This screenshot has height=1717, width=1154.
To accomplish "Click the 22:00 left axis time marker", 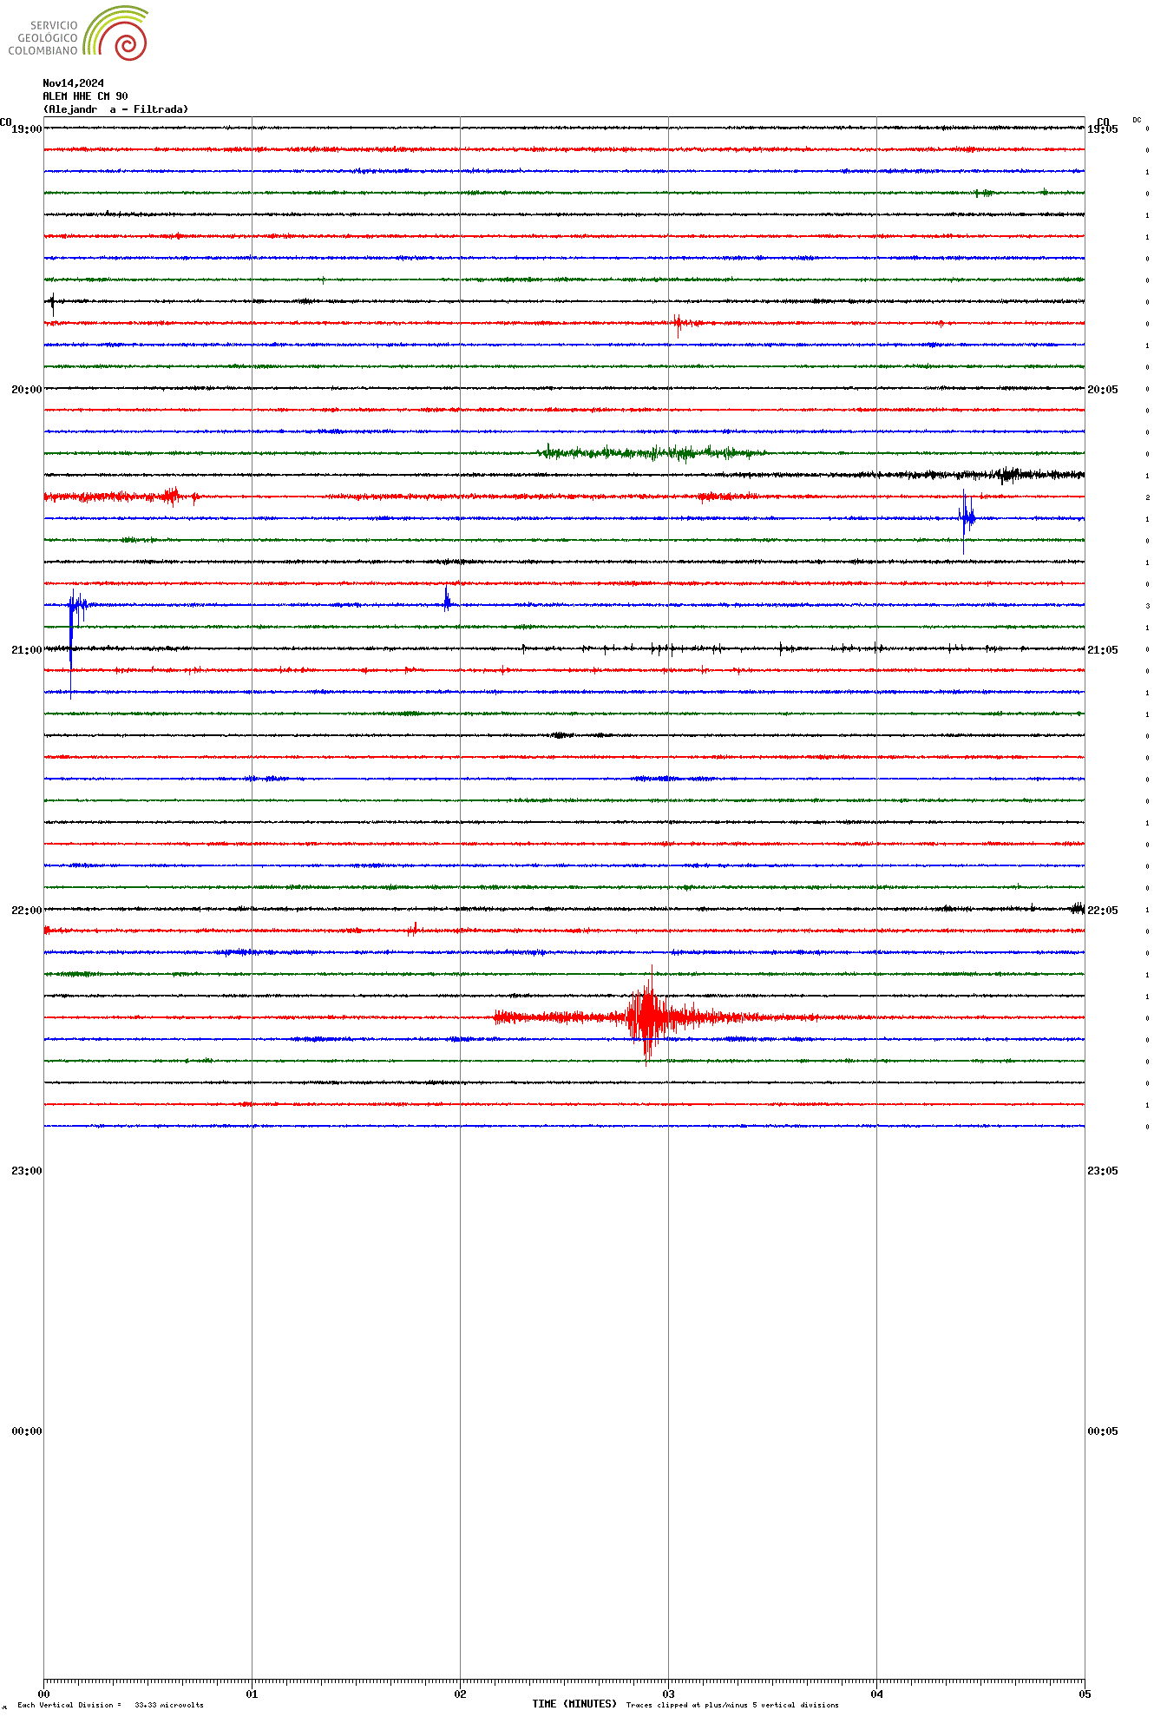I will click(x=26, y=911).
